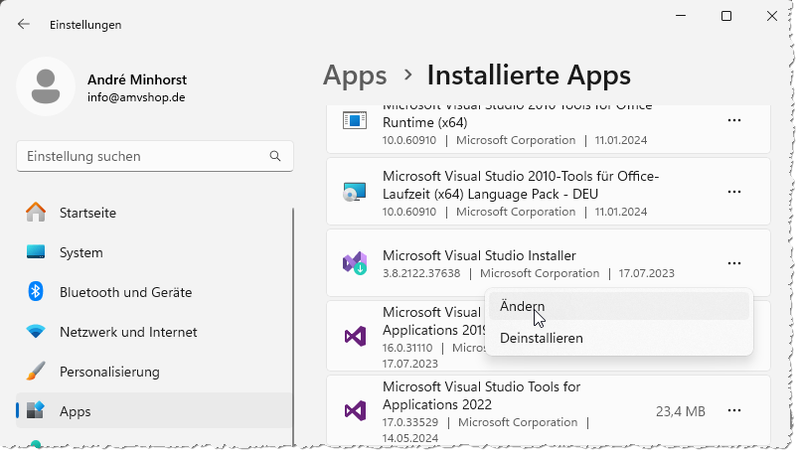The width and height of the screenshot is (799, 455).
Task: Open Netzwerk und Internet settings
Action: click(x=155, y=332)
